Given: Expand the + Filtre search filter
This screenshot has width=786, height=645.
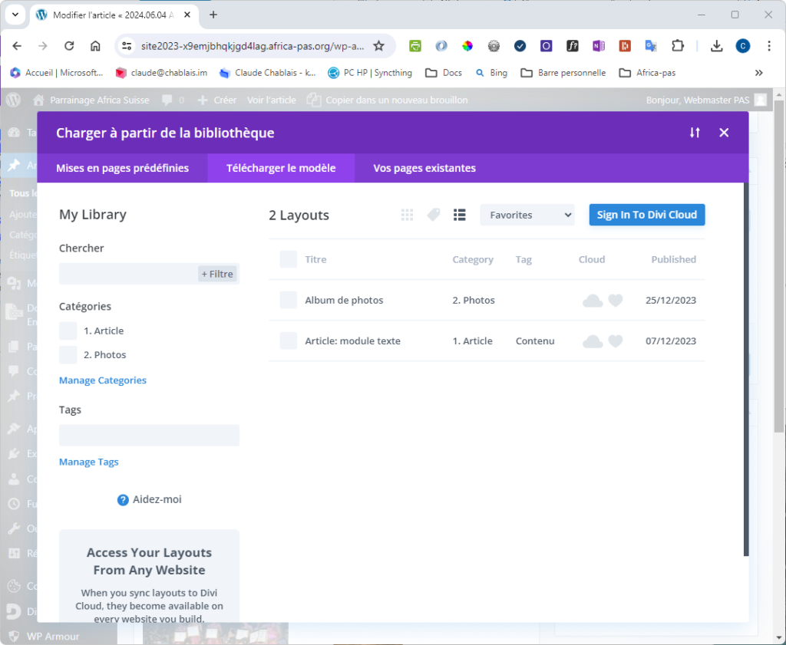Looking at the screenshot, I should pyautogui.click(x=217, y=274).
